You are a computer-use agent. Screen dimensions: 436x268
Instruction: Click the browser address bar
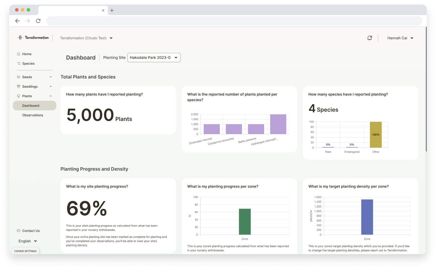[x=234, y=21]
